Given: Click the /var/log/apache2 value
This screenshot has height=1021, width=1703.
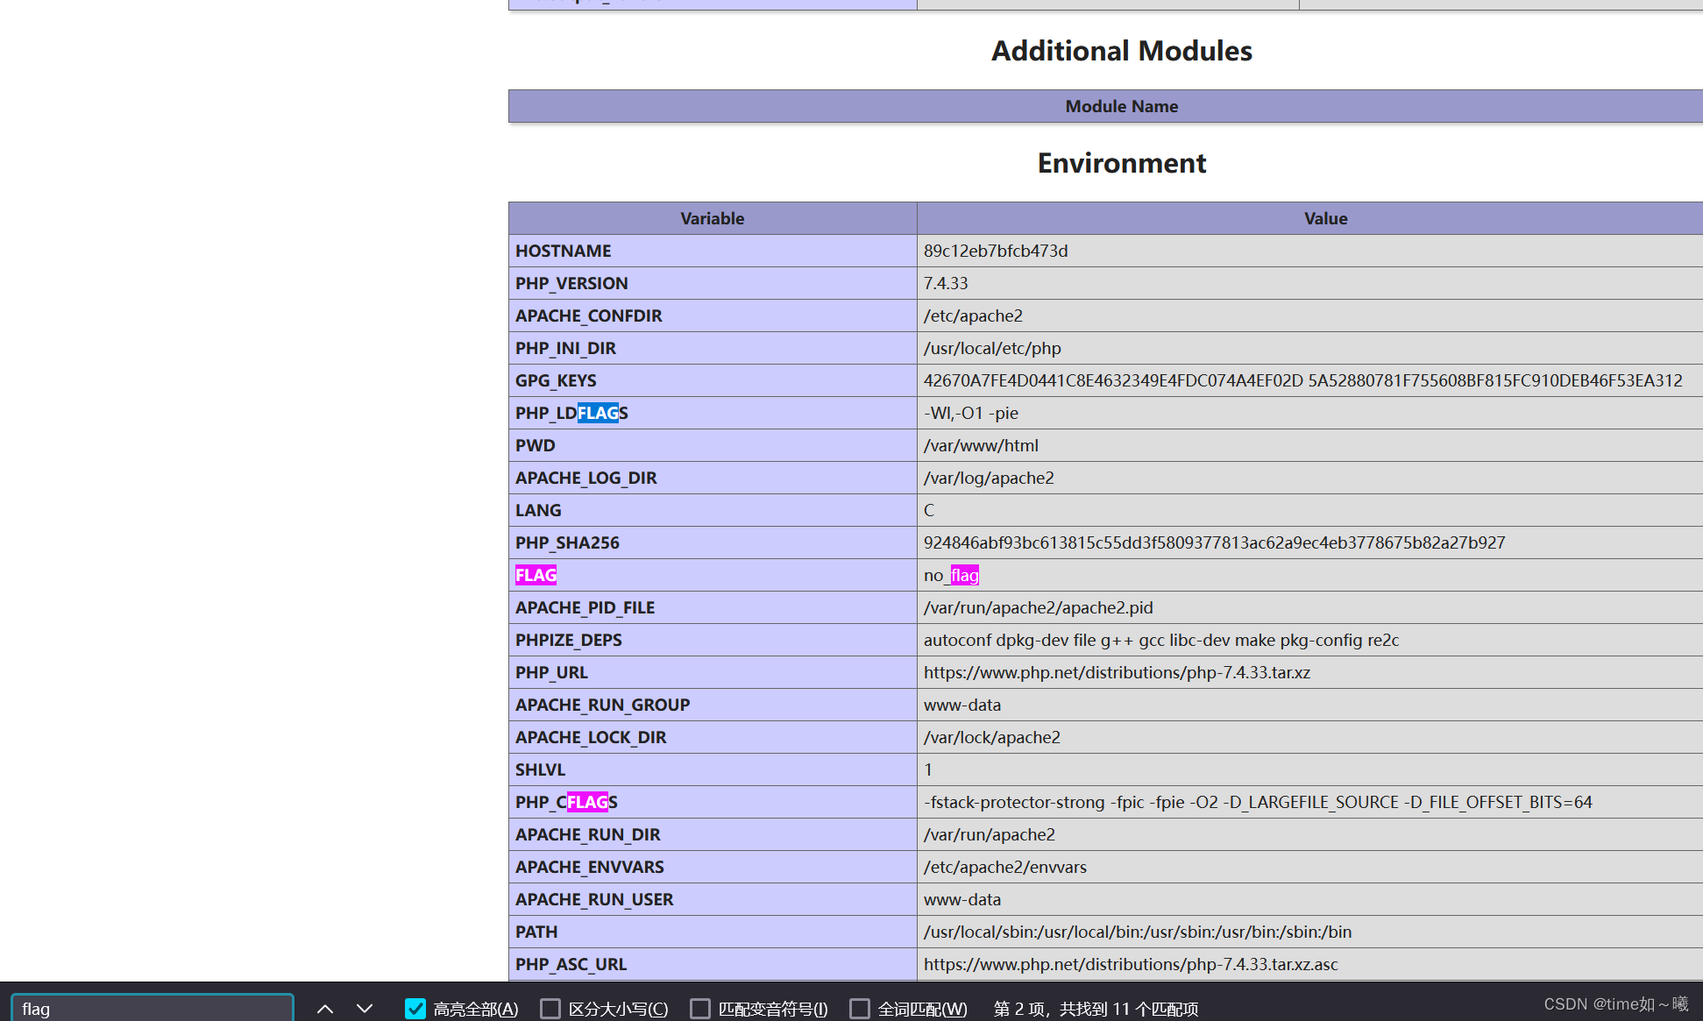Looking at the screenshot, I should 989,478.
